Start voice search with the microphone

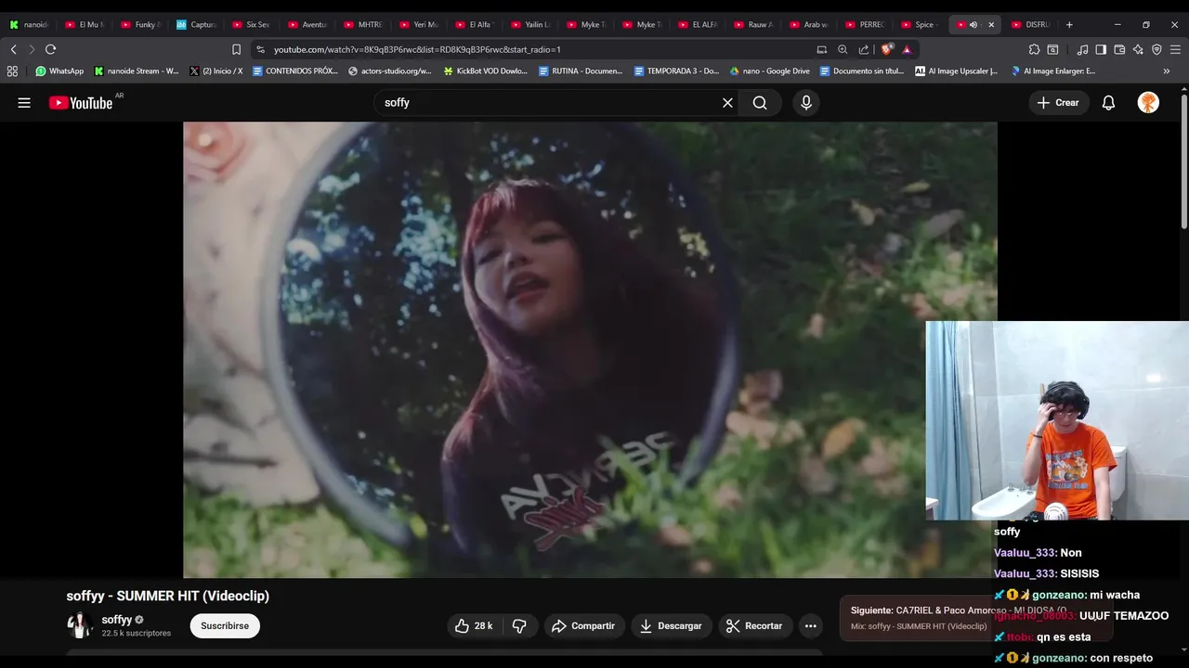(x=806, y=103)
